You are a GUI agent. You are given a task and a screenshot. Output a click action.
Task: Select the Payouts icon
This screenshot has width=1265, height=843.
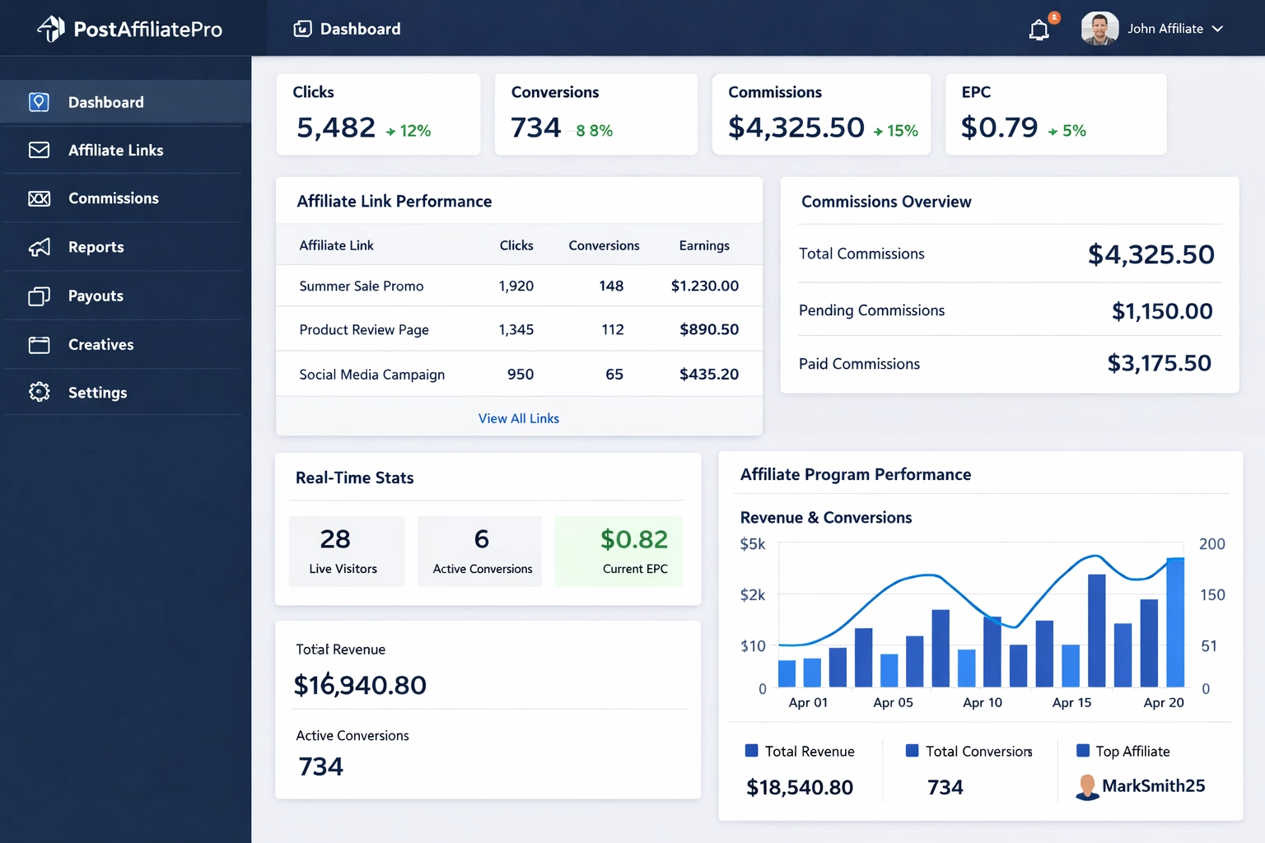[x=39, y=296]
